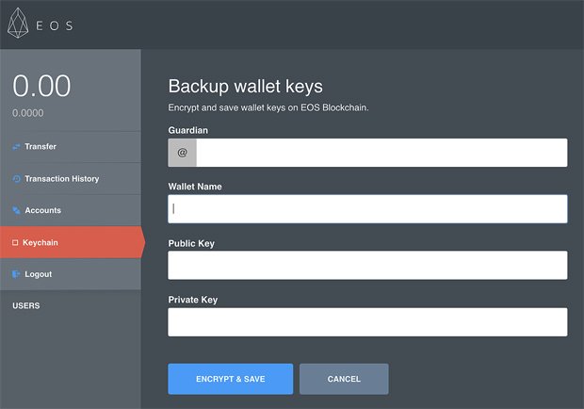
Task: Click the Transfer arrows icon
Action: (x=16, y=147)
